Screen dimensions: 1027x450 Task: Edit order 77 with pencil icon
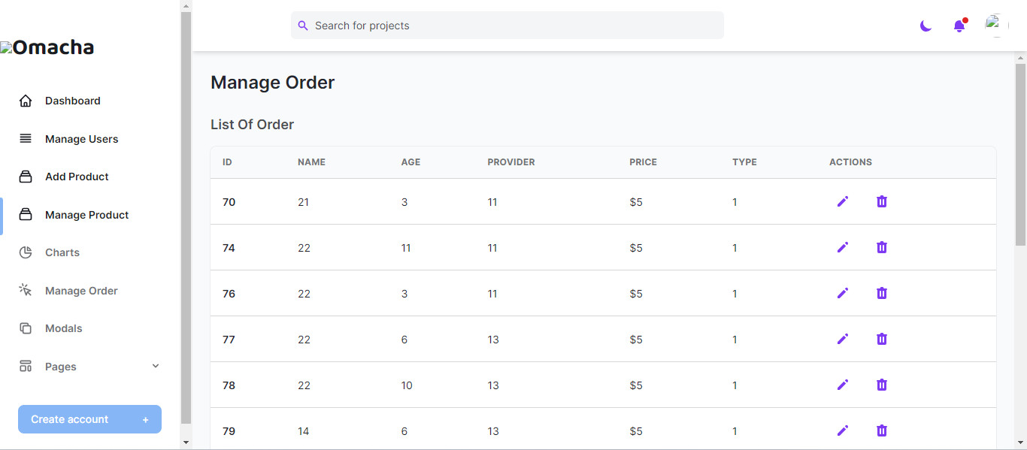point(843,339)
